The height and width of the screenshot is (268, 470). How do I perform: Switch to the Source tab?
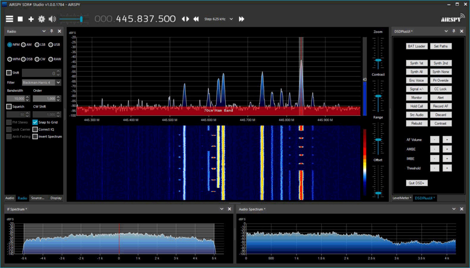tap(38, 198)
